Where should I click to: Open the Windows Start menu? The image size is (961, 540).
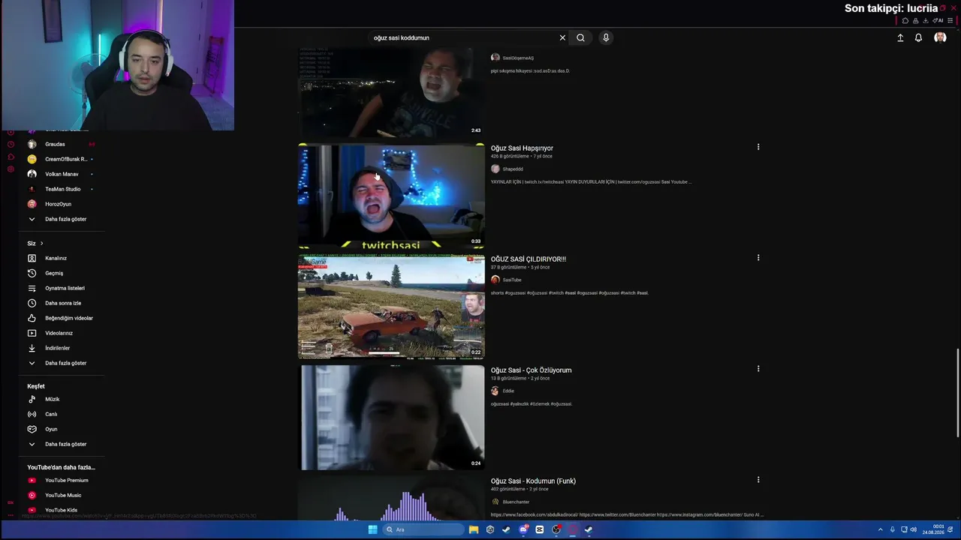[x=372, y=529]
